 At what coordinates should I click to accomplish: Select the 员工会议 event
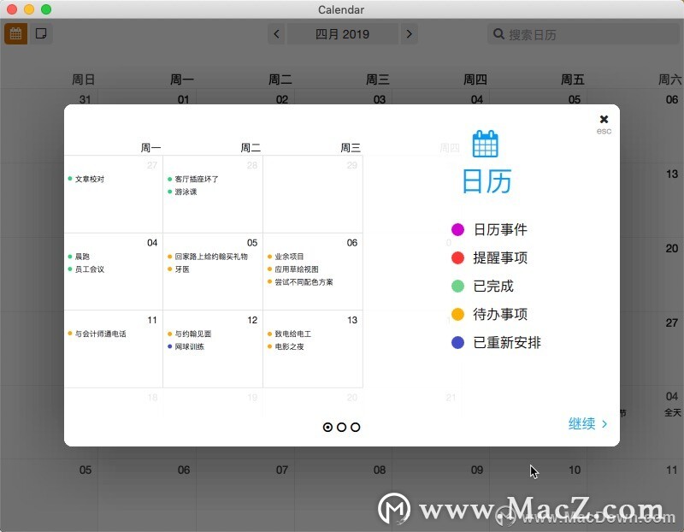[x=86, y=269]
